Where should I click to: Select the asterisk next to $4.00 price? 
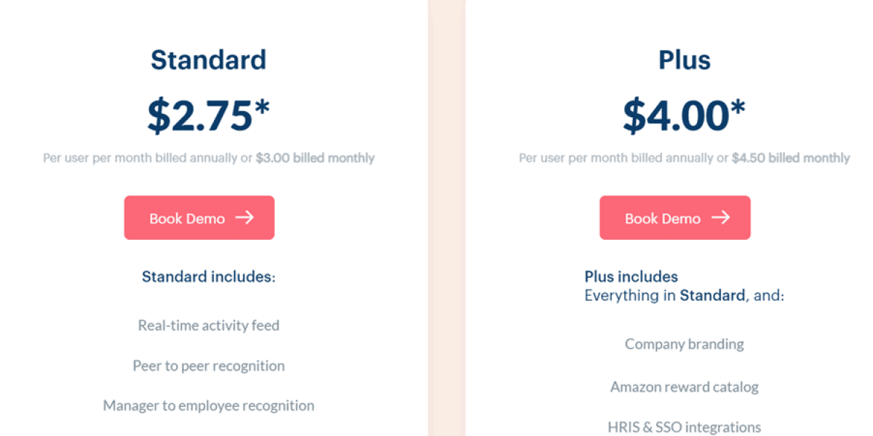click(738, 107)
